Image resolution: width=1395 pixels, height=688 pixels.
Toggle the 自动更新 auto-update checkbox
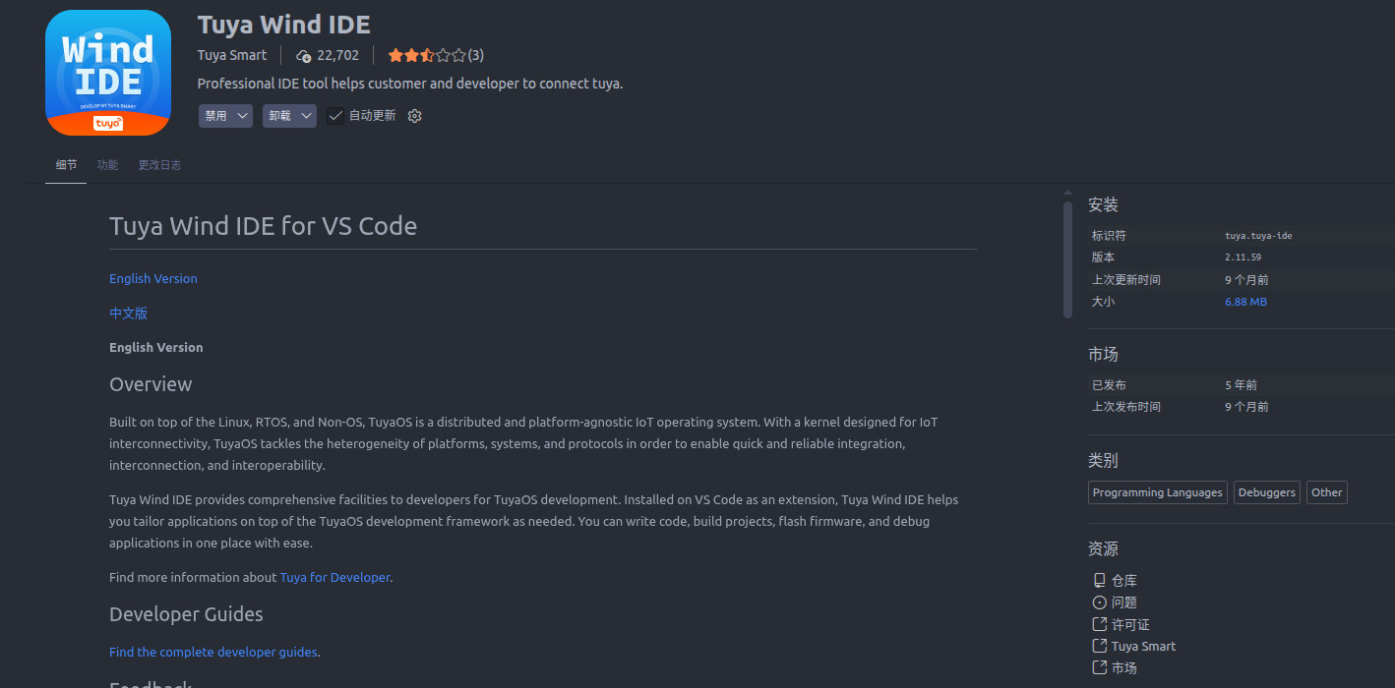[x=335, y=116]
